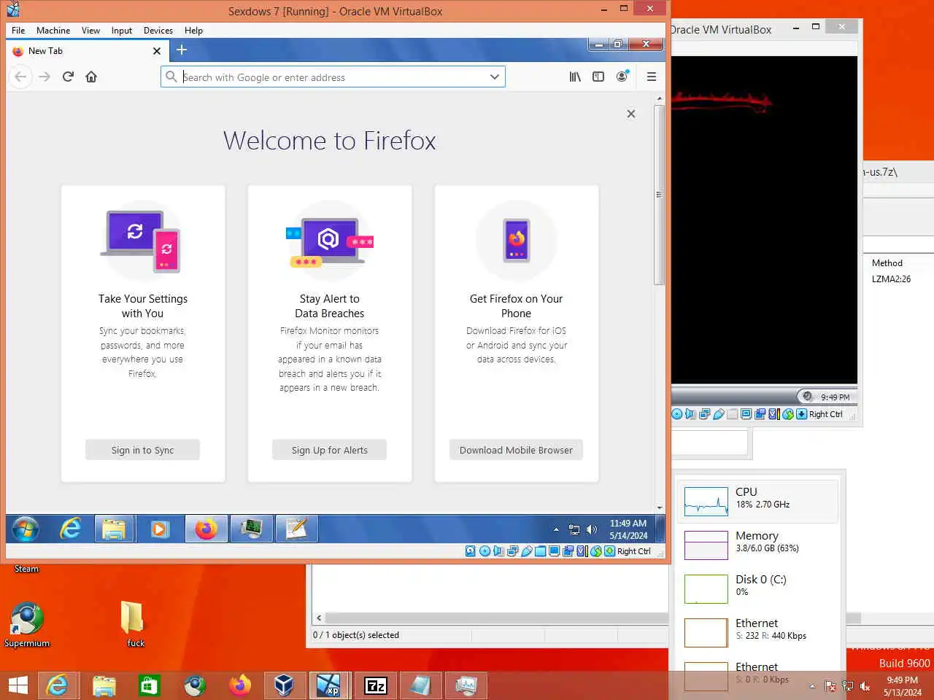
Task: Click the front VM's leftmost status bar indicator
Action: click(x=471, y=551)
